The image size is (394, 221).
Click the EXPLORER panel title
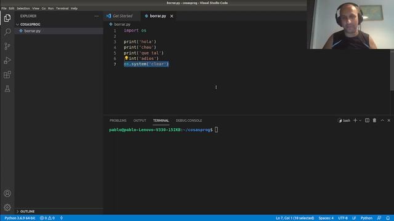tap(28, 16)
